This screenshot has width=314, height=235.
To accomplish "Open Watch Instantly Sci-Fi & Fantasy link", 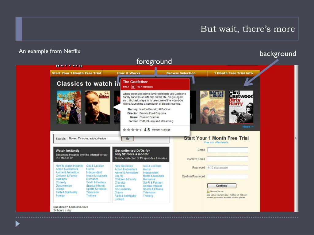I will pos(96,182).
